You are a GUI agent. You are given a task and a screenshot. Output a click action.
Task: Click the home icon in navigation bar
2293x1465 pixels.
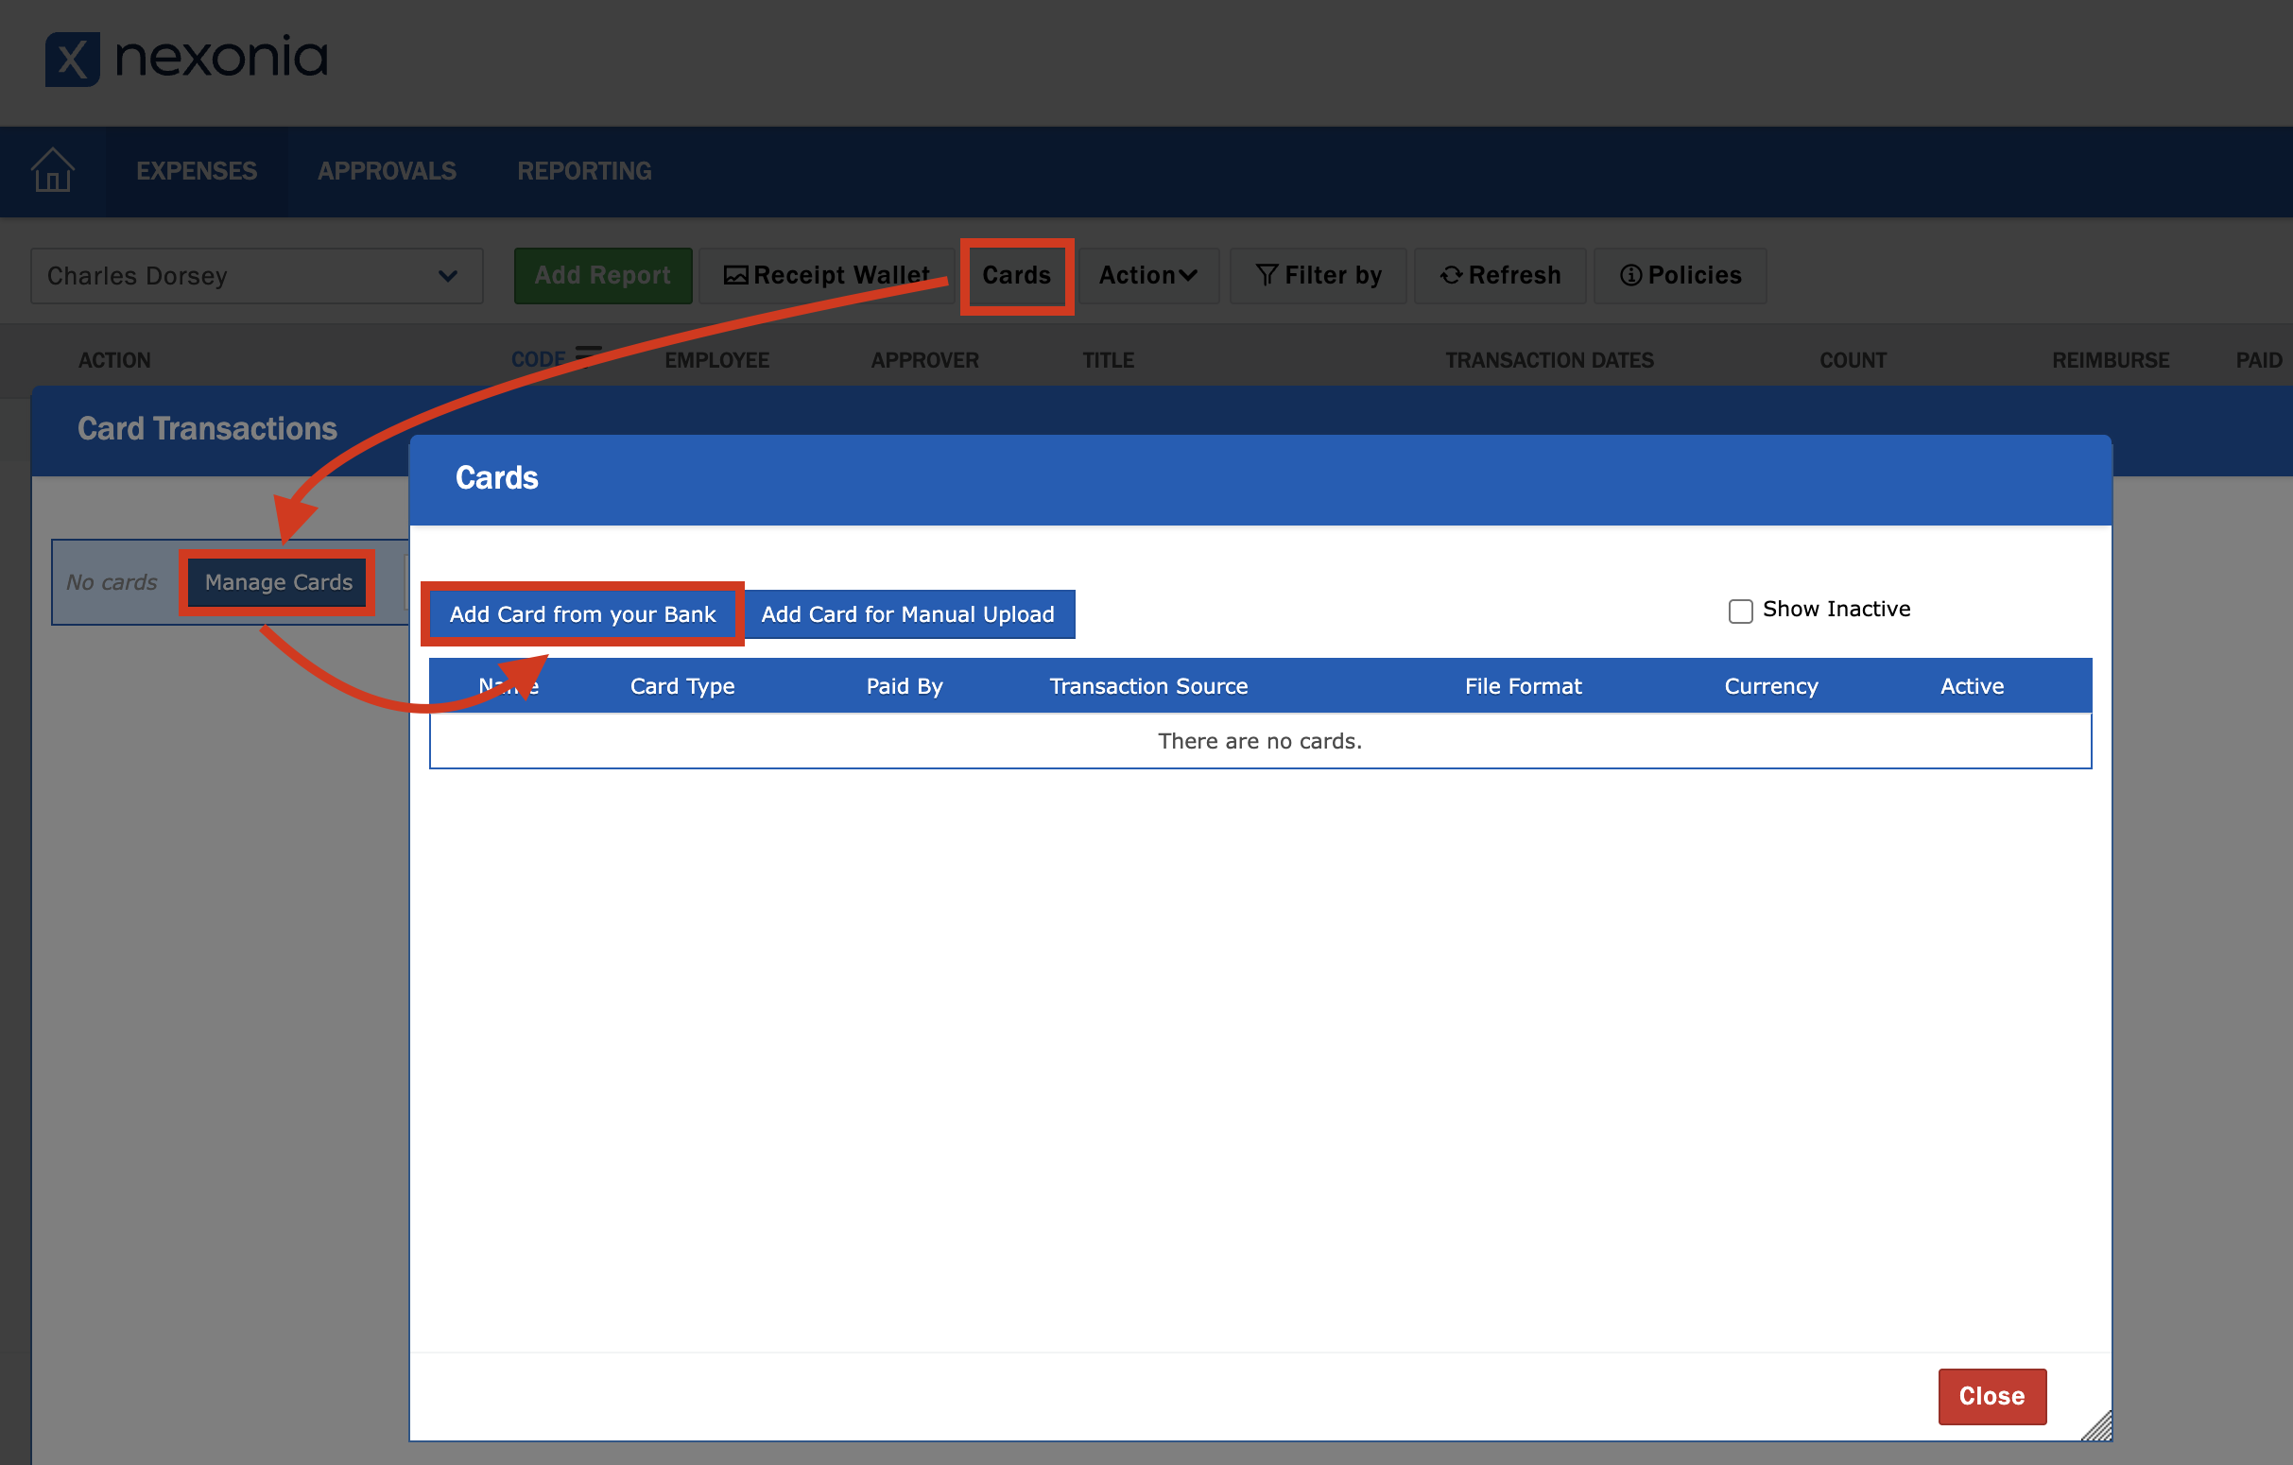pos(52,170)
